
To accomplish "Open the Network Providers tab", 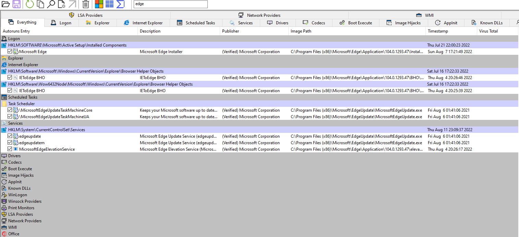I will click(259, 15).
